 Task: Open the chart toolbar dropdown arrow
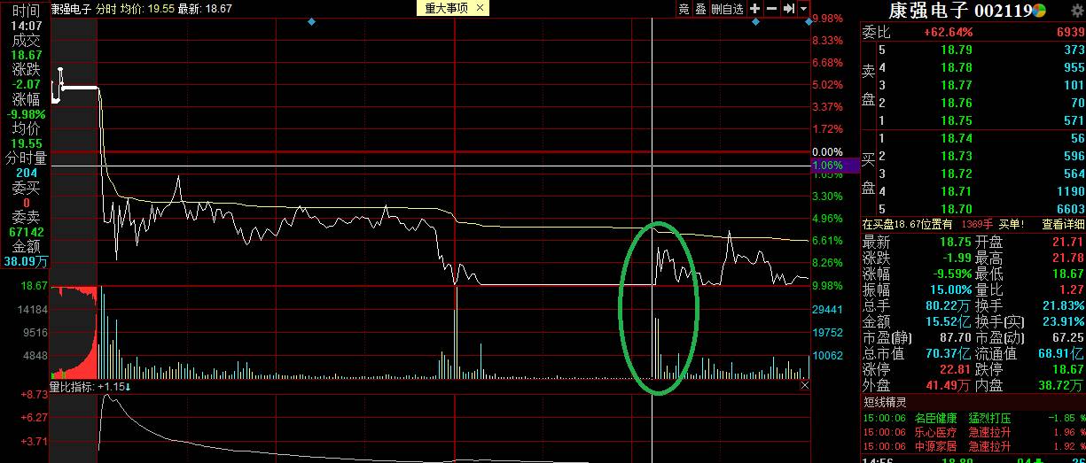point(803,9)
